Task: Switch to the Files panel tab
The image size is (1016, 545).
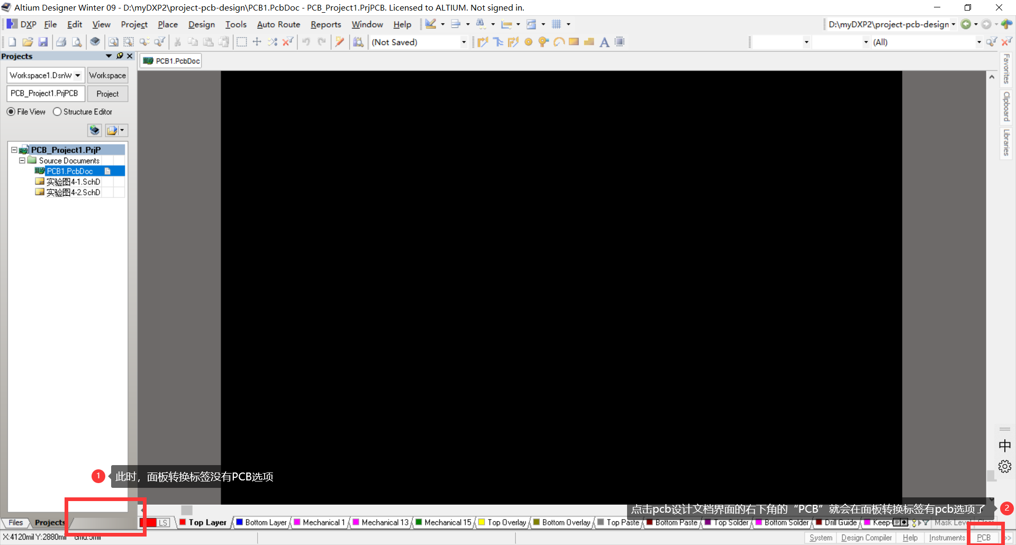Action: click(16, 522)
